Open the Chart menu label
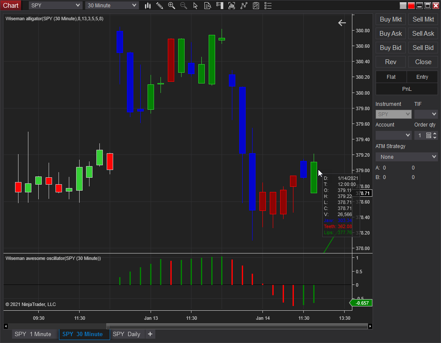441x343 pixels. (11, 5)
